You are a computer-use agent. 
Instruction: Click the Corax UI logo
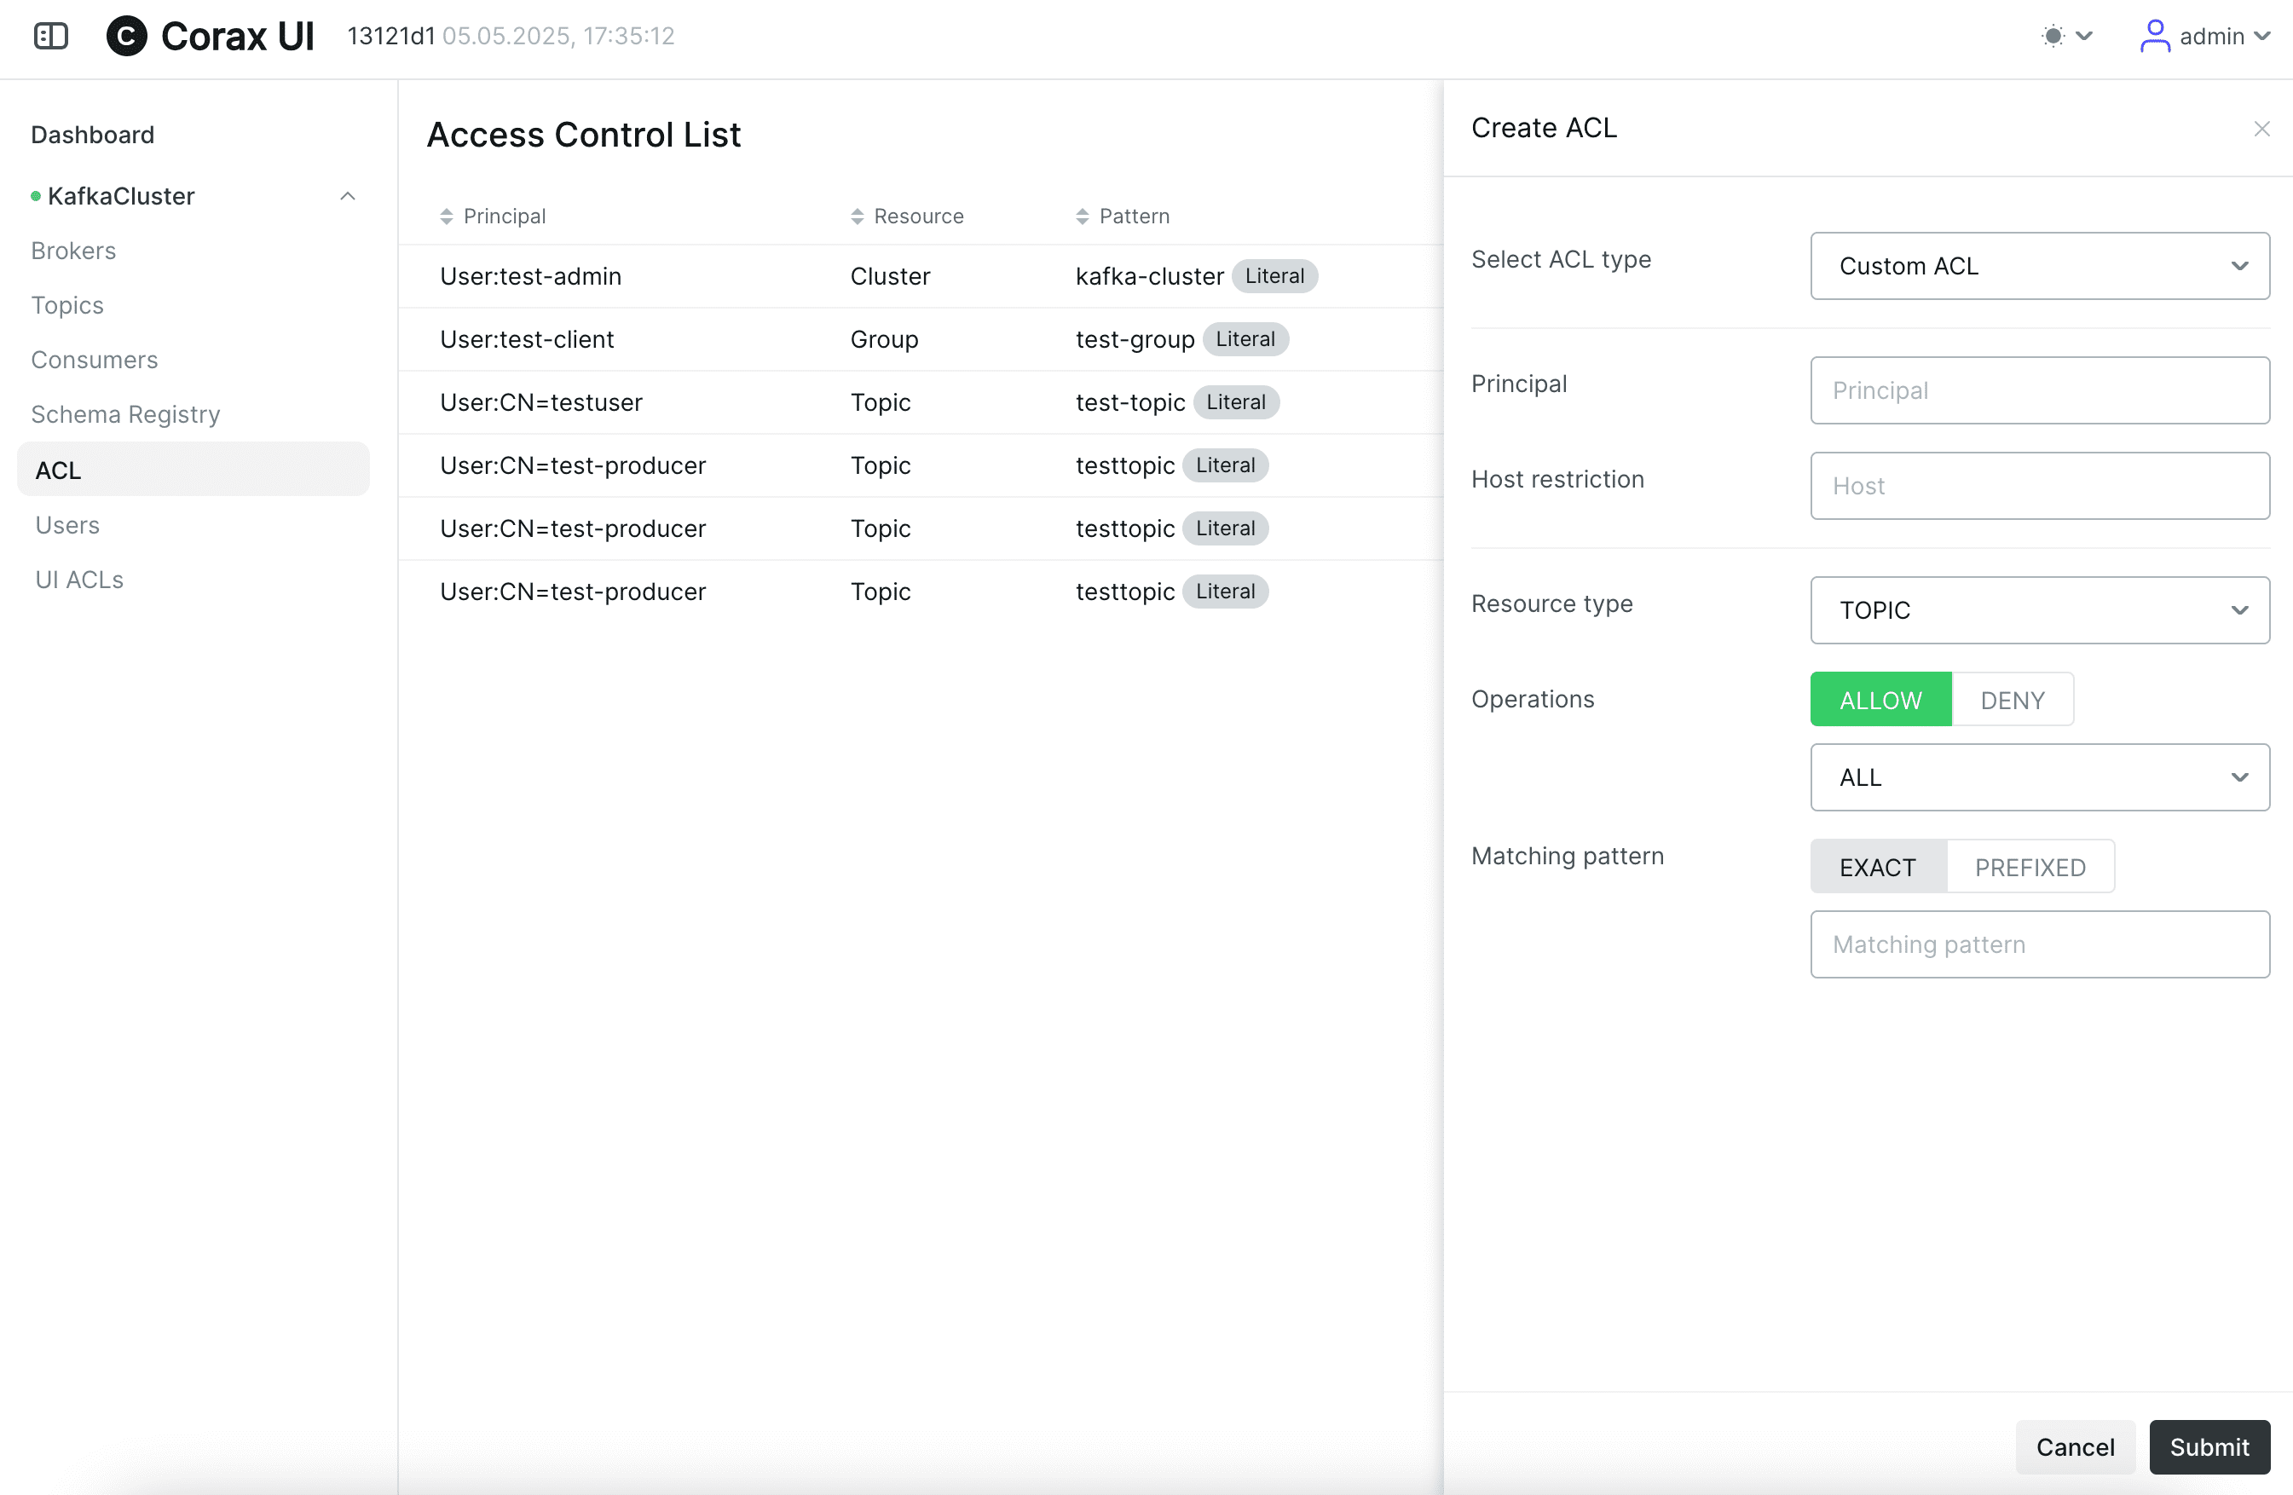tap(126, 36)
